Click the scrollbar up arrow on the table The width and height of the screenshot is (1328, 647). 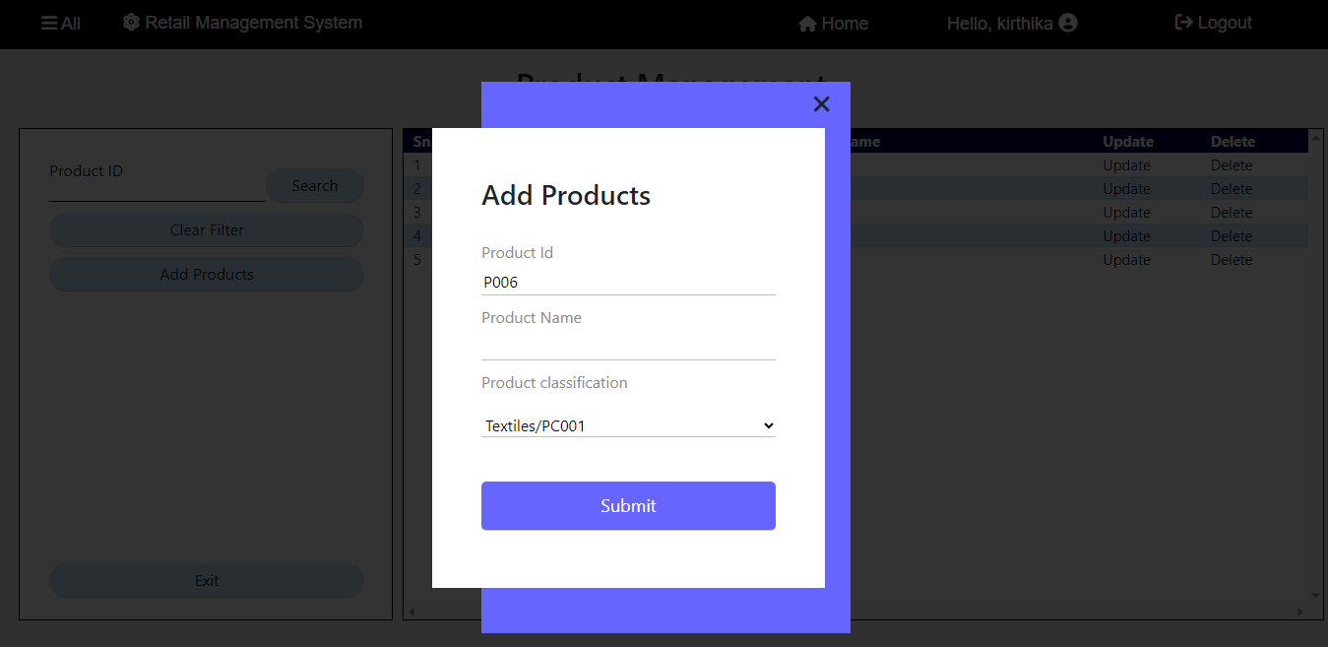1315,138
